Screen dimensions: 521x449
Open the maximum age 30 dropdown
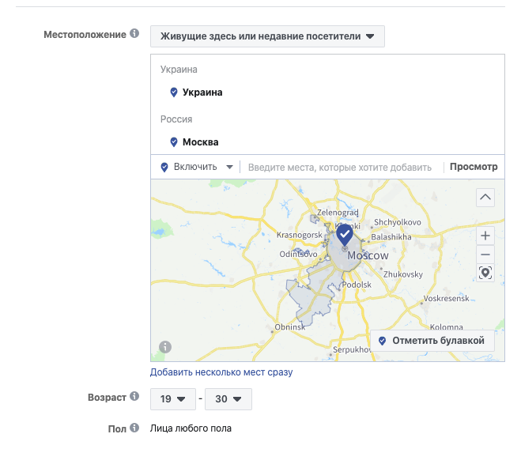[228, 399]
